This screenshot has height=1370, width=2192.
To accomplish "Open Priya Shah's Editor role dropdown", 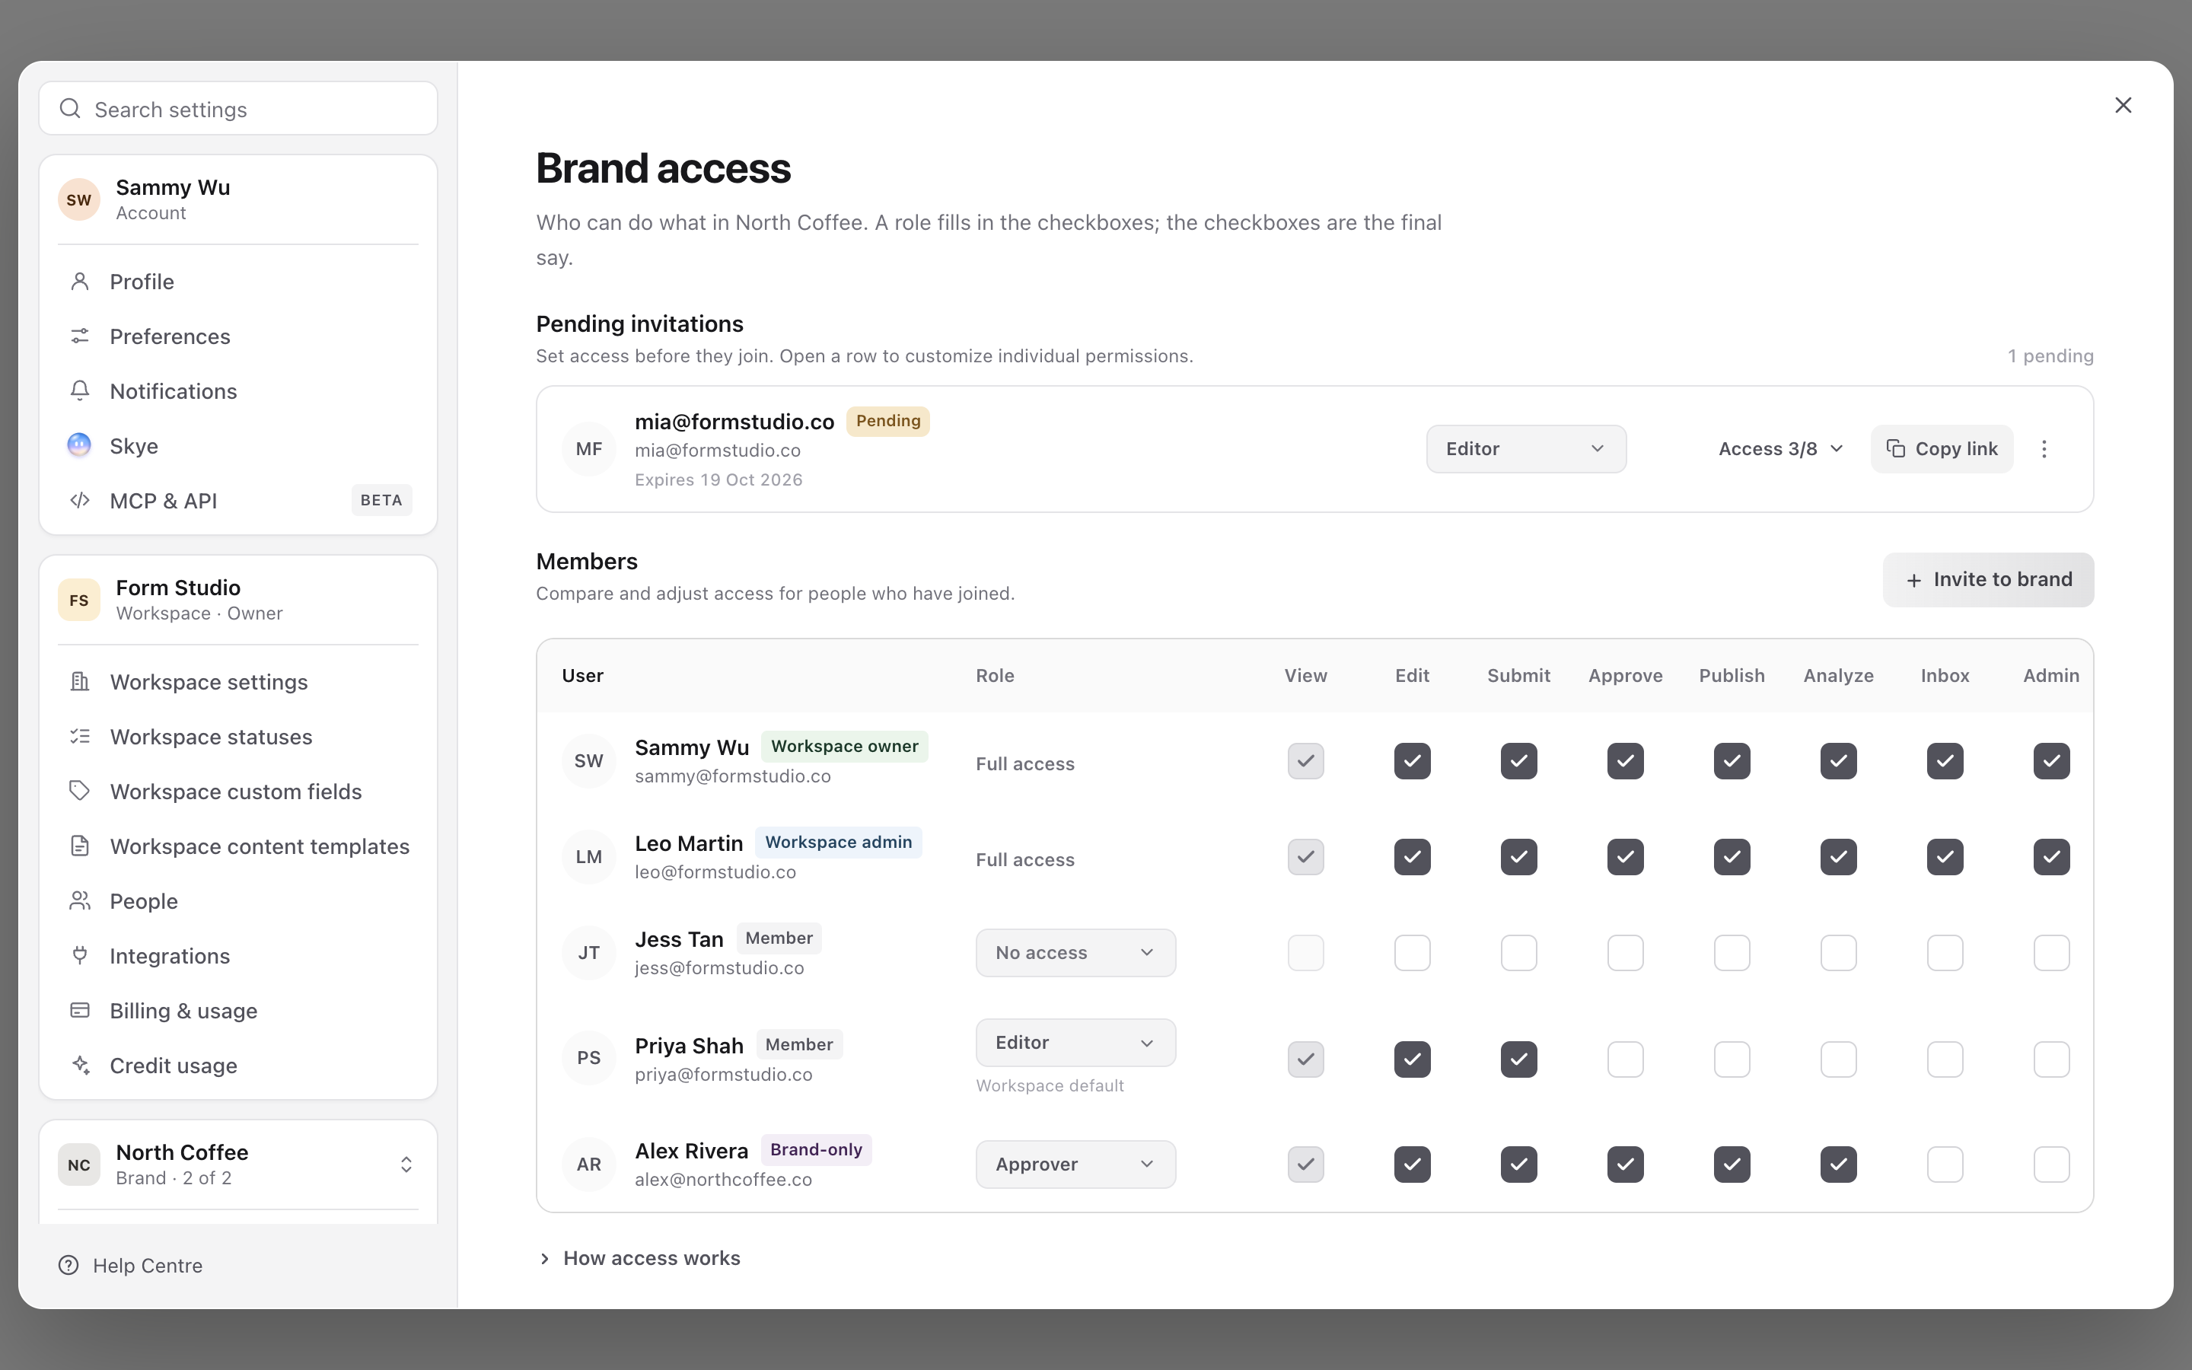I will [x=1075, y=1043].
